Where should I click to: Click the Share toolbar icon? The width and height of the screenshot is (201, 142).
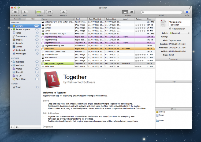click(x=50, y=12)
